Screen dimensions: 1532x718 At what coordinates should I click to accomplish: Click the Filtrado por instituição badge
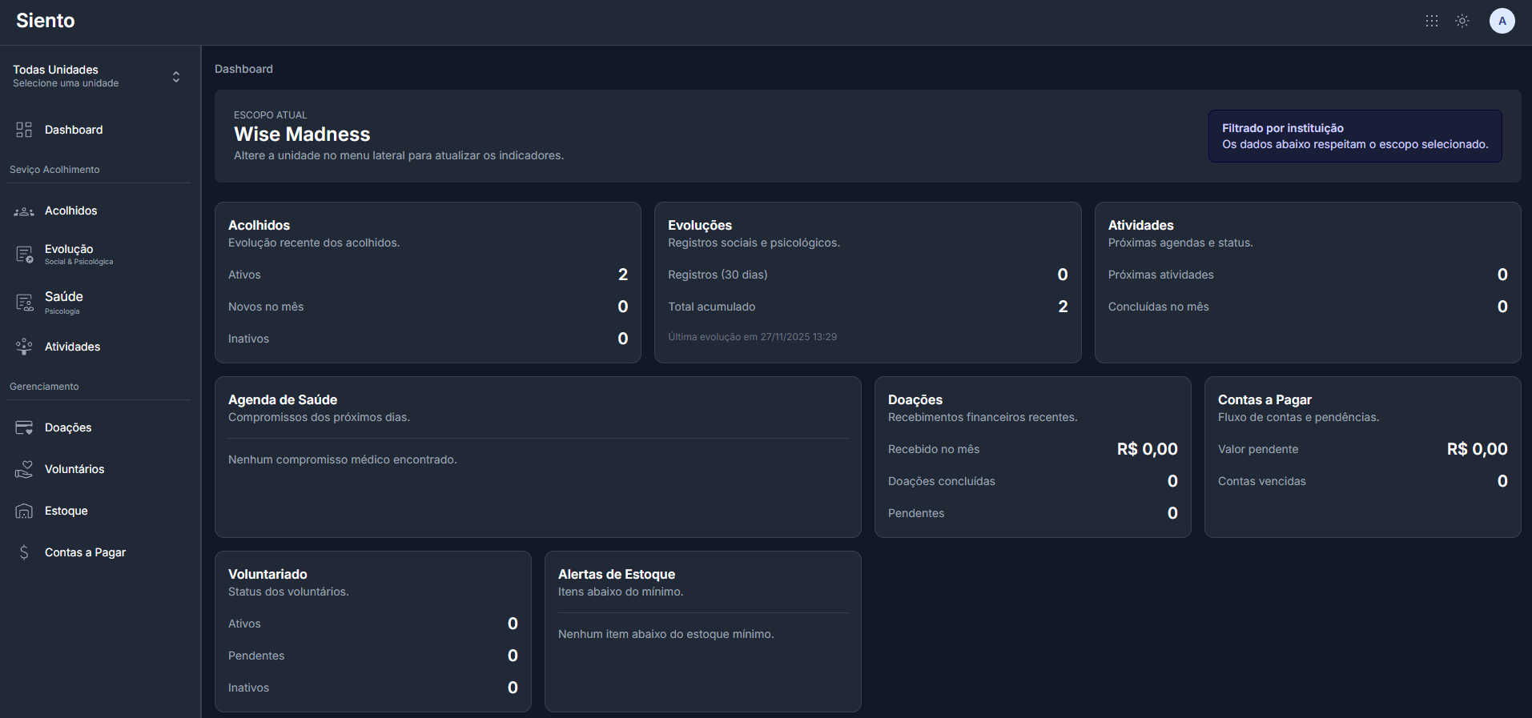[x=1354, y=136]
